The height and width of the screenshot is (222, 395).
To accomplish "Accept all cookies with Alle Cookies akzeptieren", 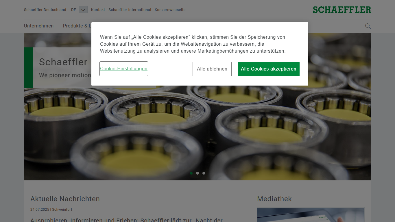I will 269,69.
